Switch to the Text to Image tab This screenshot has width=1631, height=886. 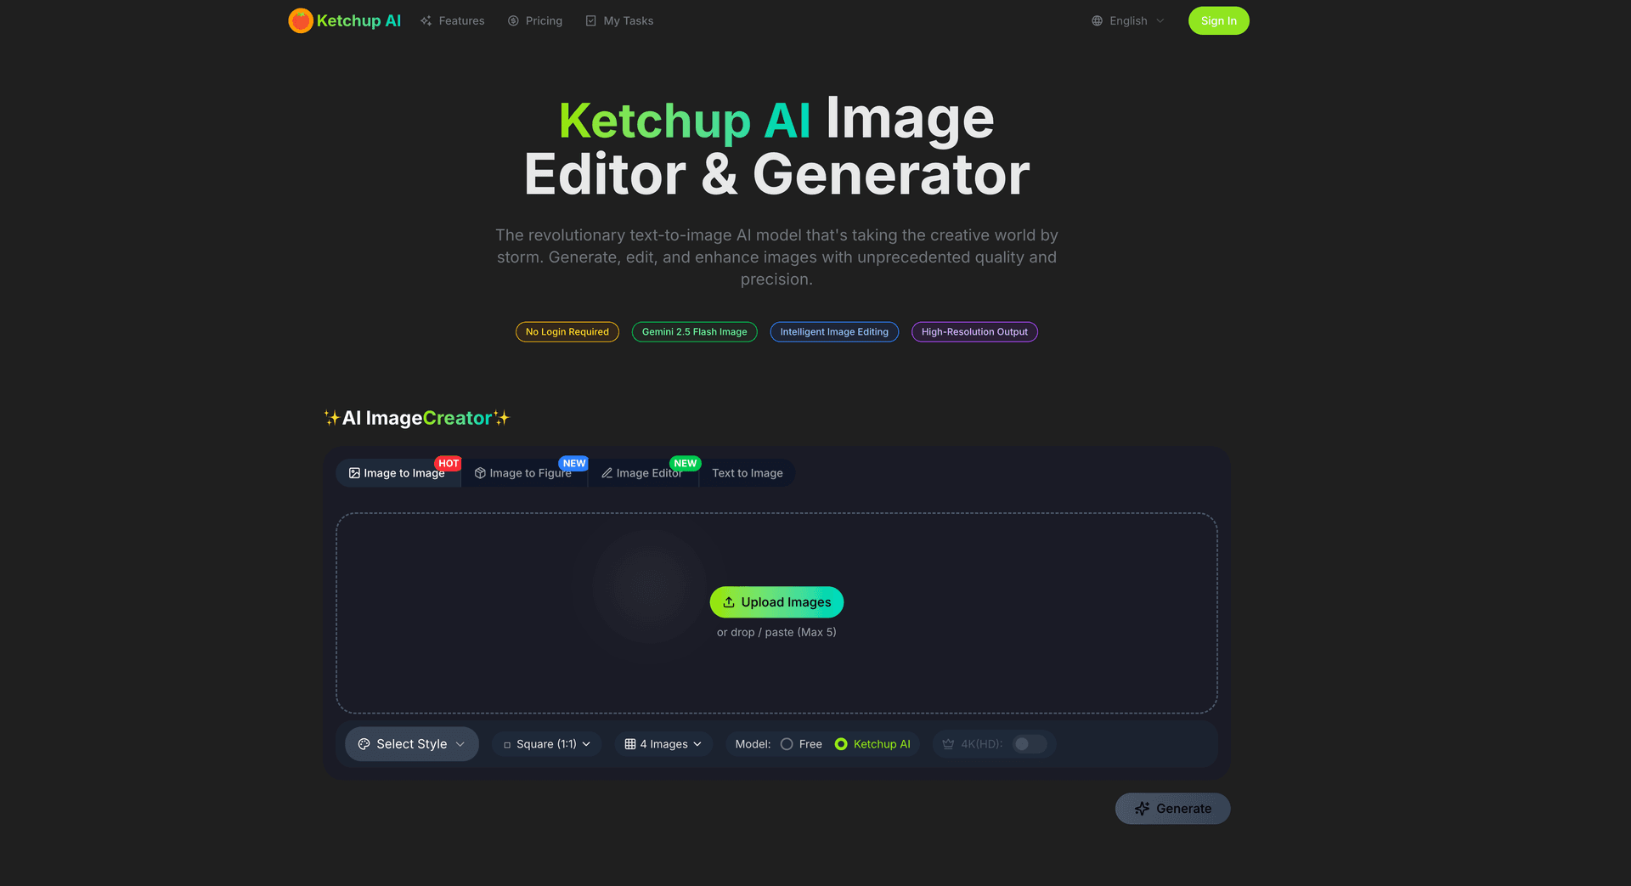coord(747,472)
